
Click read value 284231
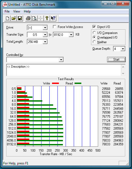click(118, 124)
